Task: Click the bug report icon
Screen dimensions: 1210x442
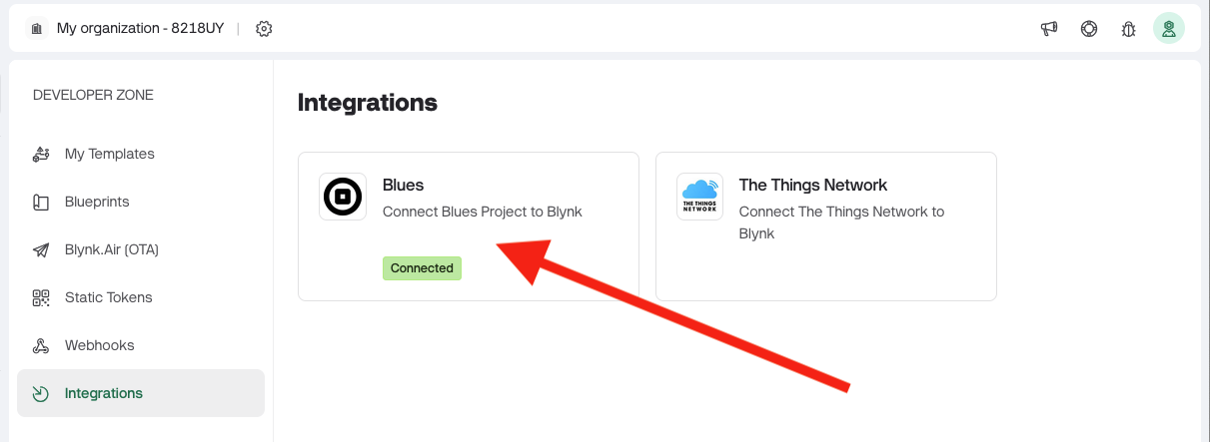Action: (x=1129, y=29)
